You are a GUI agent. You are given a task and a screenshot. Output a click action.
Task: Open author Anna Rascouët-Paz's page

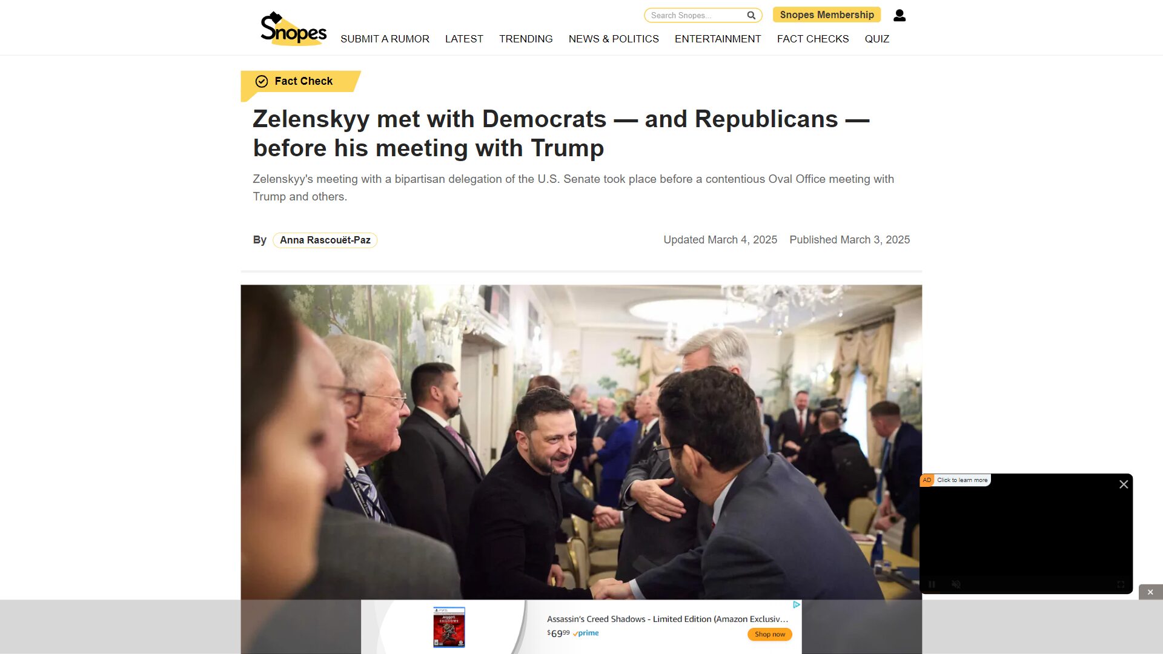325,240
